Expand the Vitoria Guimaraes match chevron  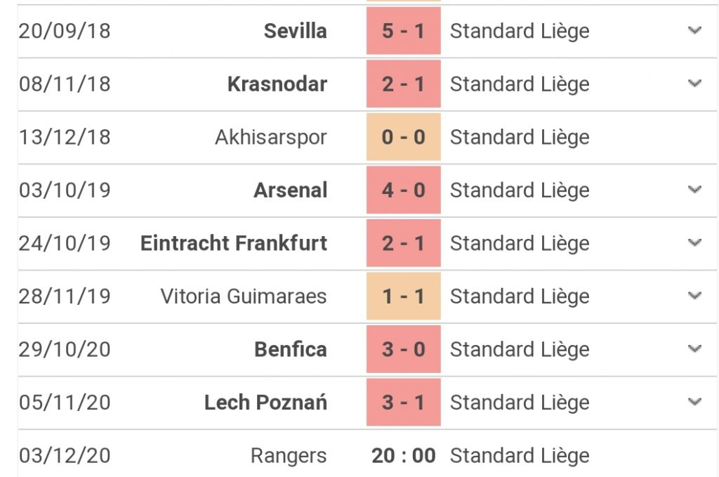click(694, 296)
